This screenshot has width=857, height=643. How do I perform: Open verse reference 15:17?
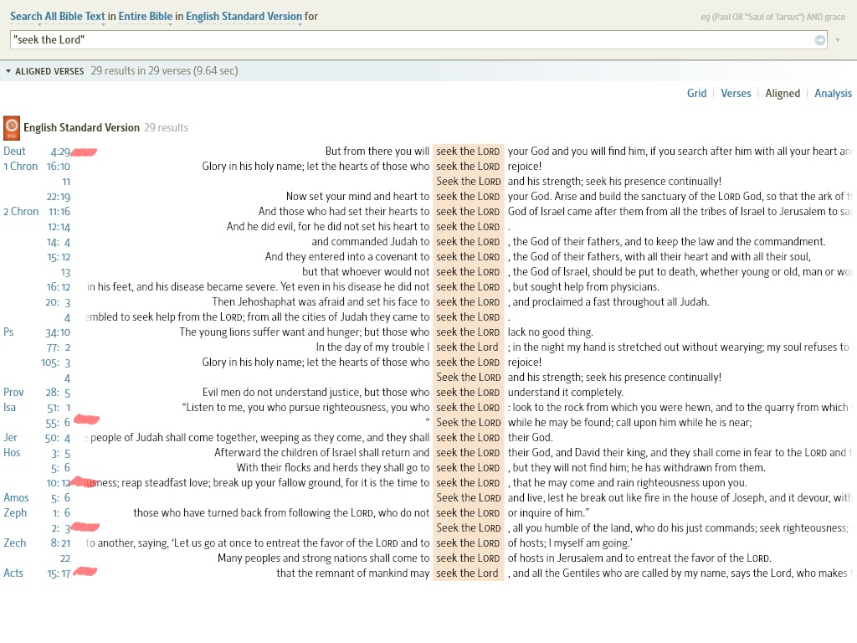(x=59, y=574)
